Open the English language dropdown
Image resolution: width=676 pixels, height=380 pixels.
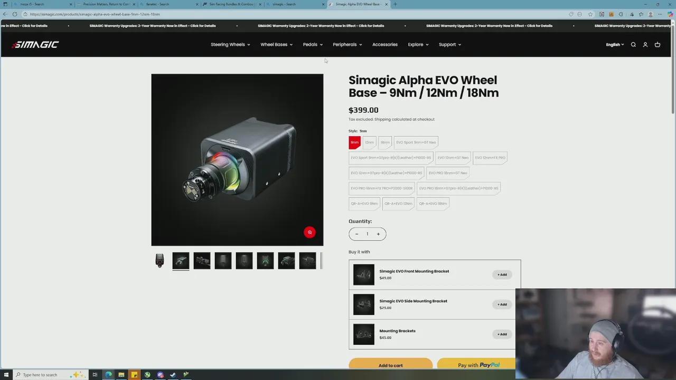[x=615, y=45]
